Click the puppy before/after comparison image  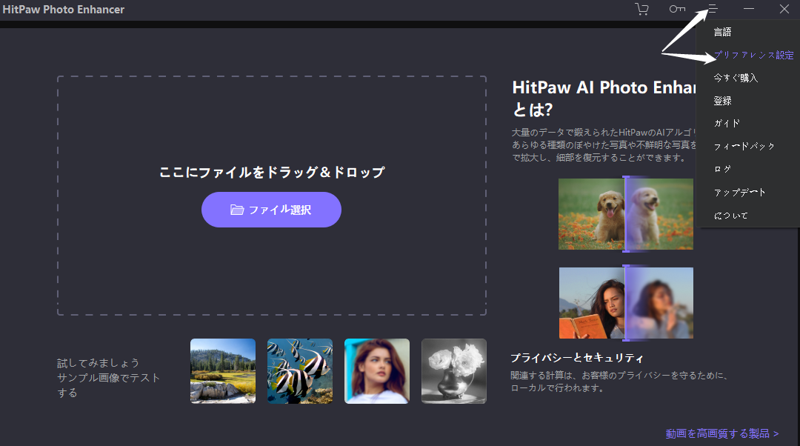(625, 214)
